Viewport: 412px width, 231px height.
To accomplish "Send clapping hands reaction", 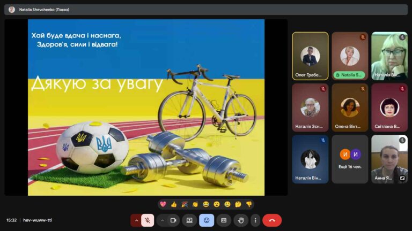I will pyautogui.click(x=195, y=204).
